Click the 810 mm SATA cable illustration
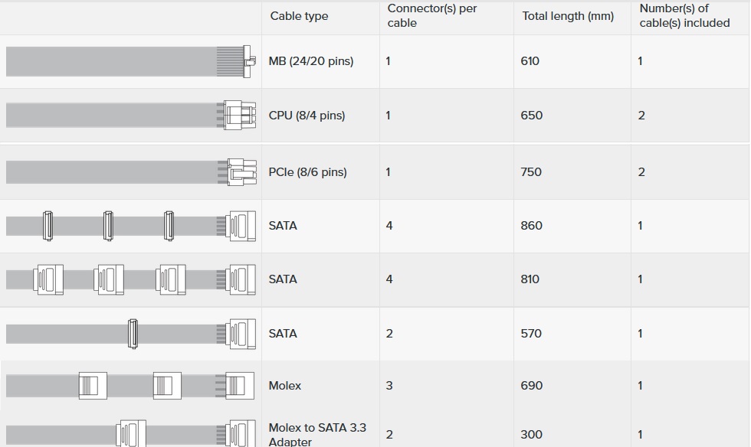The height and width of the screenshot is (447, 751). tap(130, 279)
